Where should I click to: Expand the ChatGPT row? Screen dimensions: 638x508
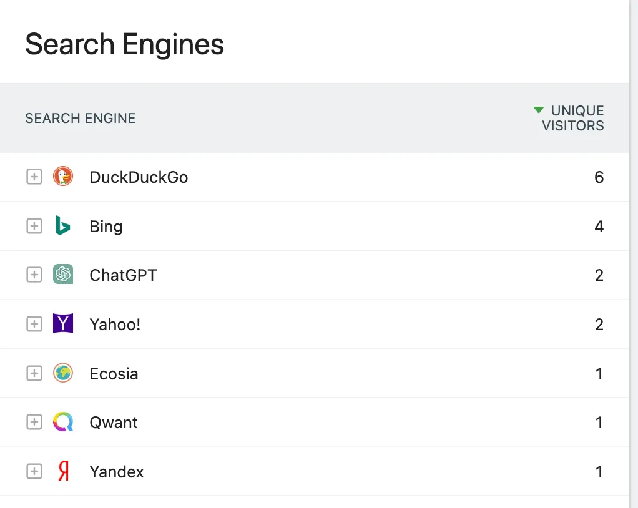click(34, 275)
